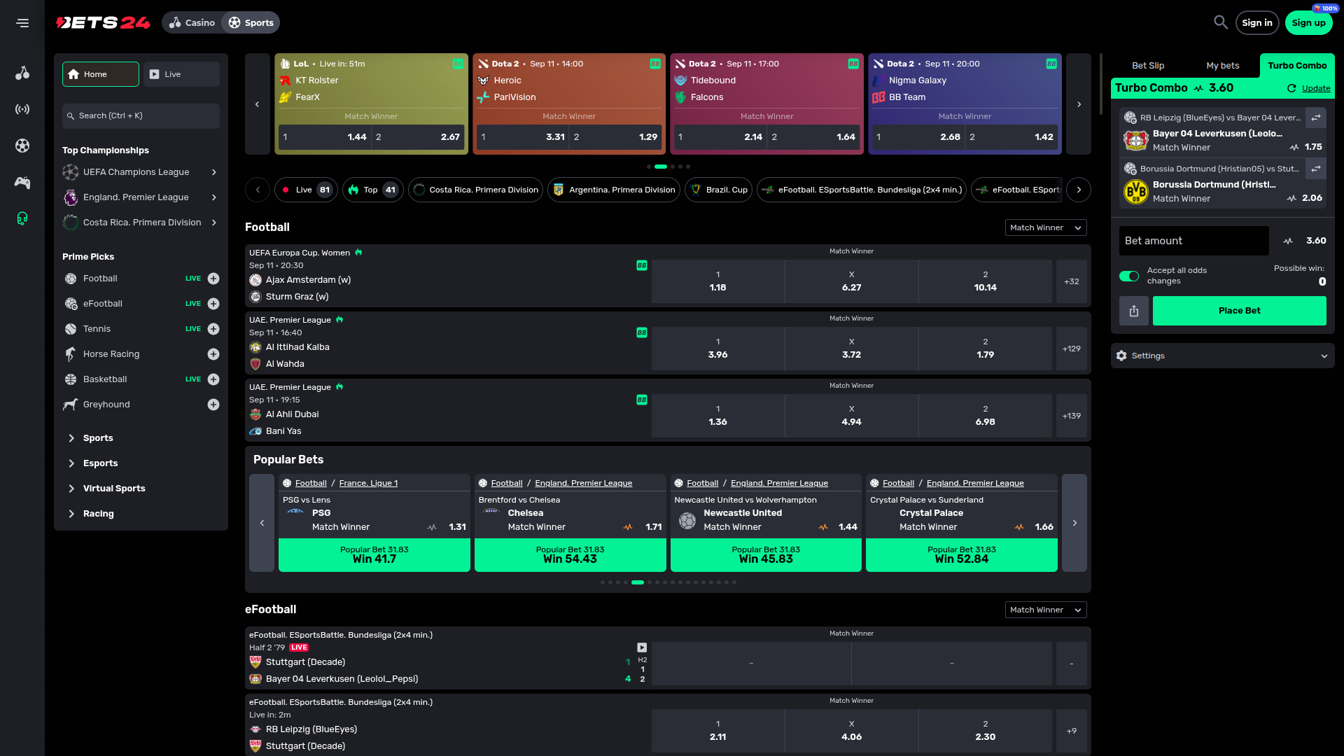The width and height of the screenshot is (1344, 756).
Task: Click the support headset sidebar icon
Action: pyautogui.click(x=22, y=218)
